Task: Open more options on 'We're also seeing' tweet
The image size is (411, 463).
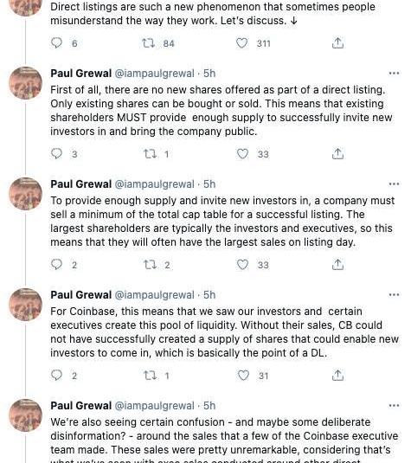Action: click(395, 405)
